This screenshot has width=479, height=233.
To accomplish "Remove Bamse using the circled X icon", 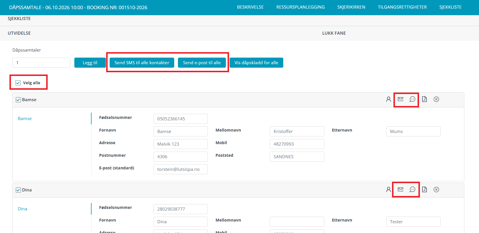I will coord(436,99).
